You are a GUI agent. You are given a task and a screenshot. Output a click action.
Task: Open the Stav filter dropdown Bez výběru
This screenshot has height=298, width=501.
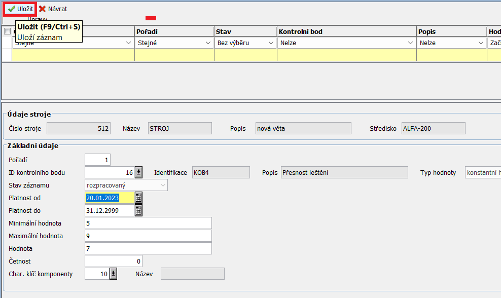click(271, 44)
